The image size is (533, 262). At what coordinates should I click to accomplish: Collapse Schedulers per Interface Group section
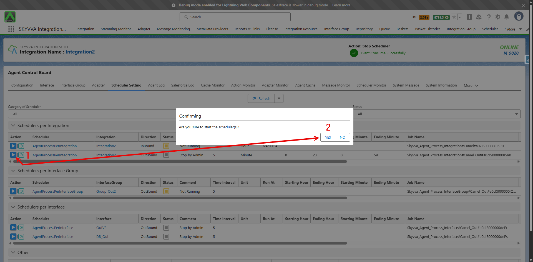[13, 171]
